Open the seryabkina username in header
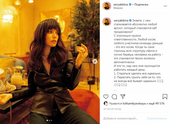Viewport: 170px width, 124px height. [x=121, y=5]
